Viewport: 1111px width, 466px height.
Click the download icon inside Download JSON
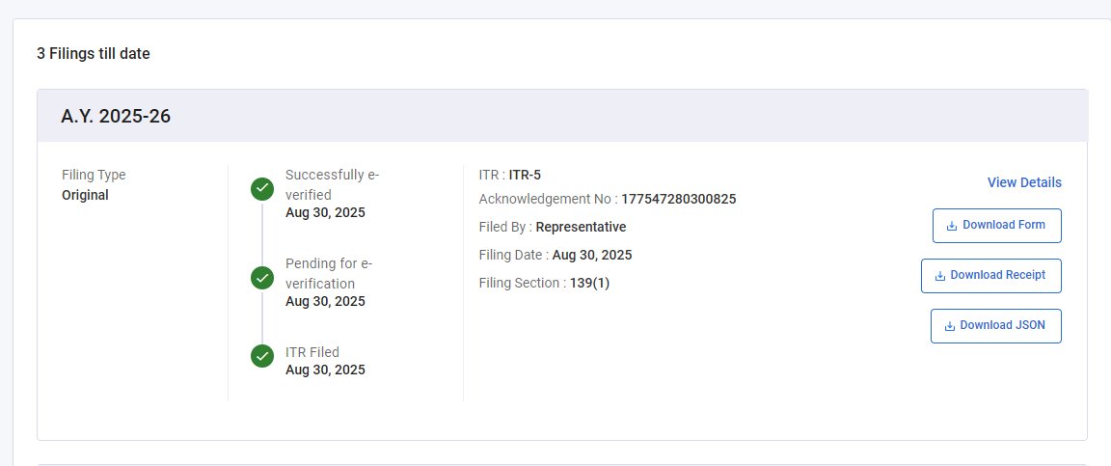[x=949, y=326]
